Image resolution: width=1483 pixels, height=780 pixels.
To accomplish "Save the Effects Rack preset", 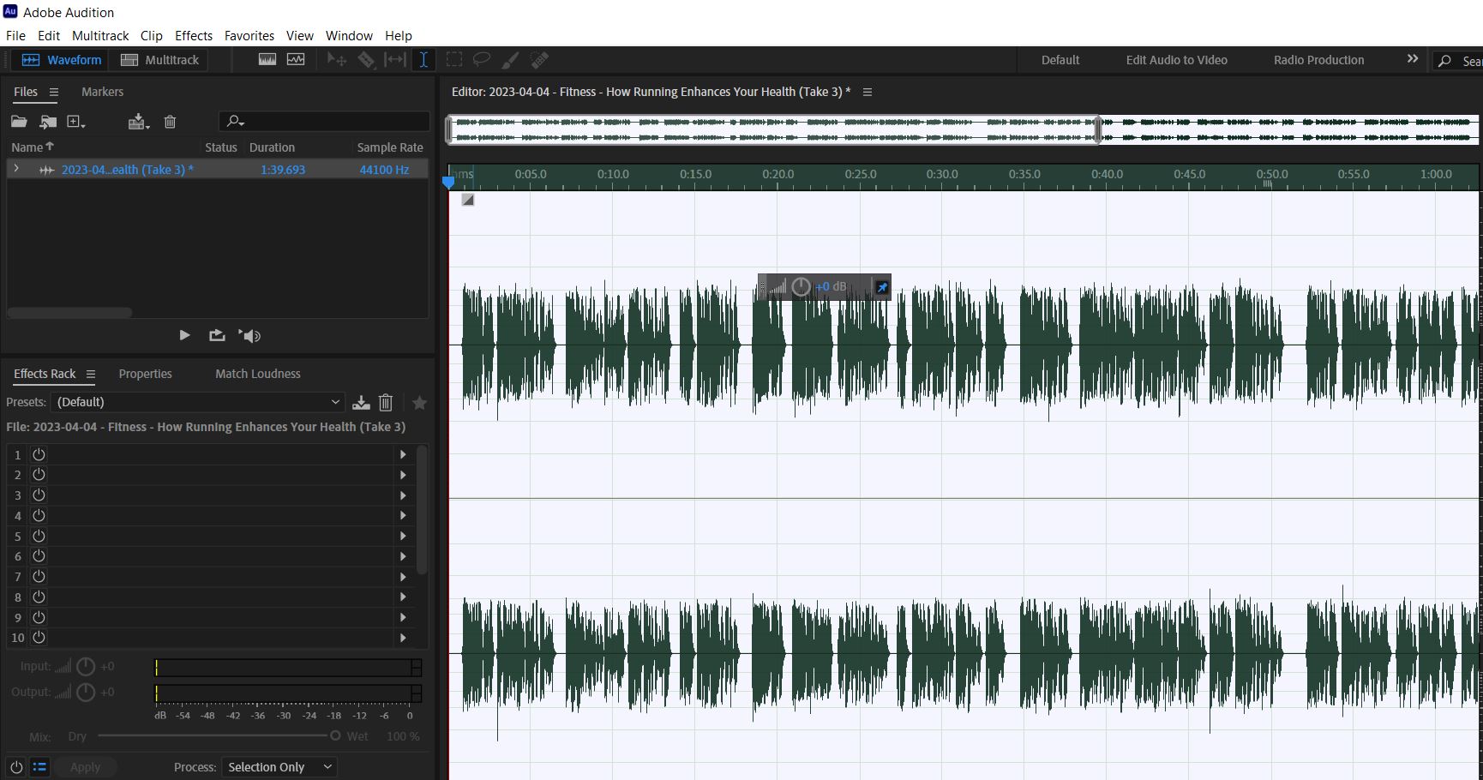I will (x=361, y=402).
